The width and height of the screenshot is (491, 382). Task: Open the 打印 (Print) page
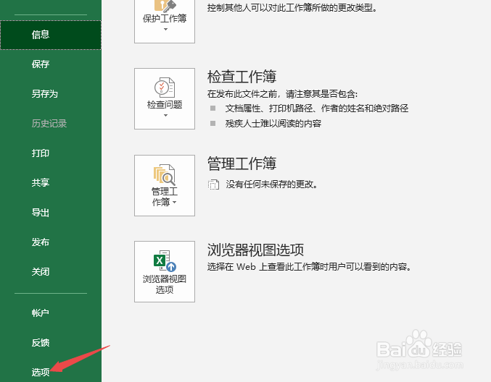coord(41,153)
